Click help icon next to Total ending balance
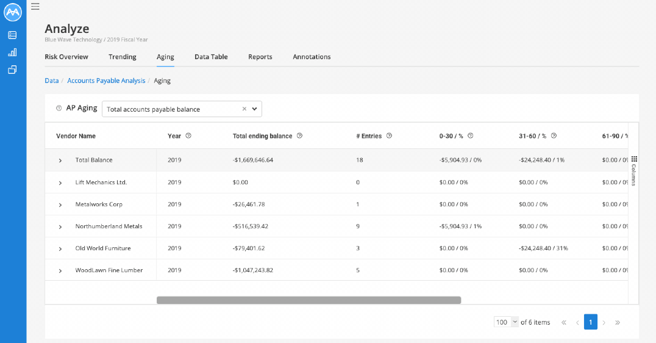The image size is (656, 343). (299, 135)
